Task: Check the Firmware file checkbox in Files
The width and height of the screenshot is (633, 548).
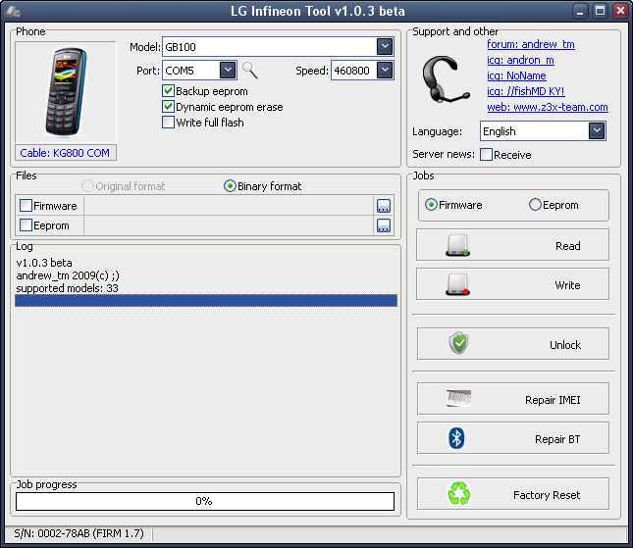Action: [x=26, y=206]
